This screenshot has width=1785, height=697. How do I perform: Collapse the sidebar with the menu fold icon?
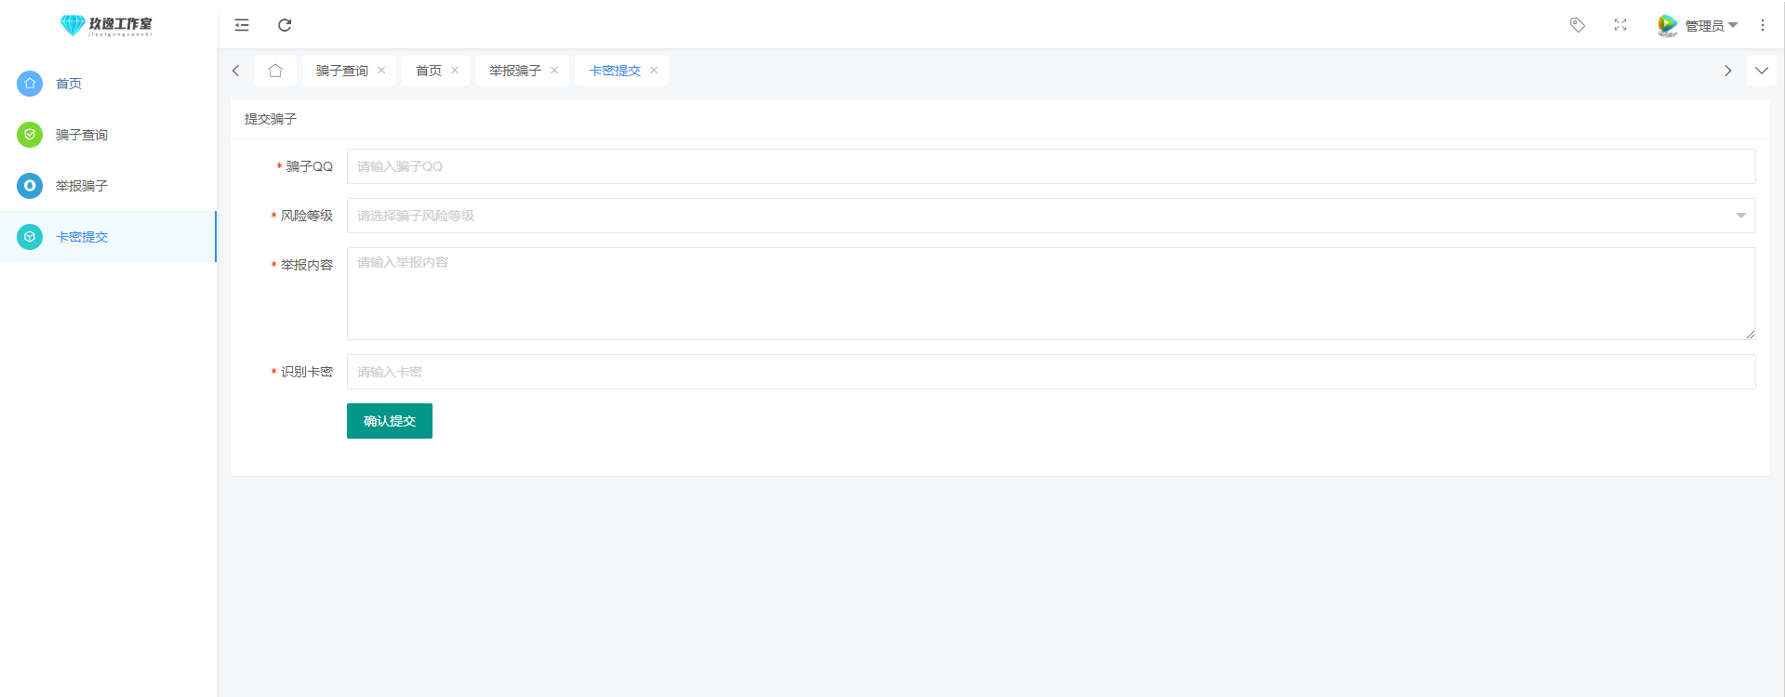coord(242,25)
